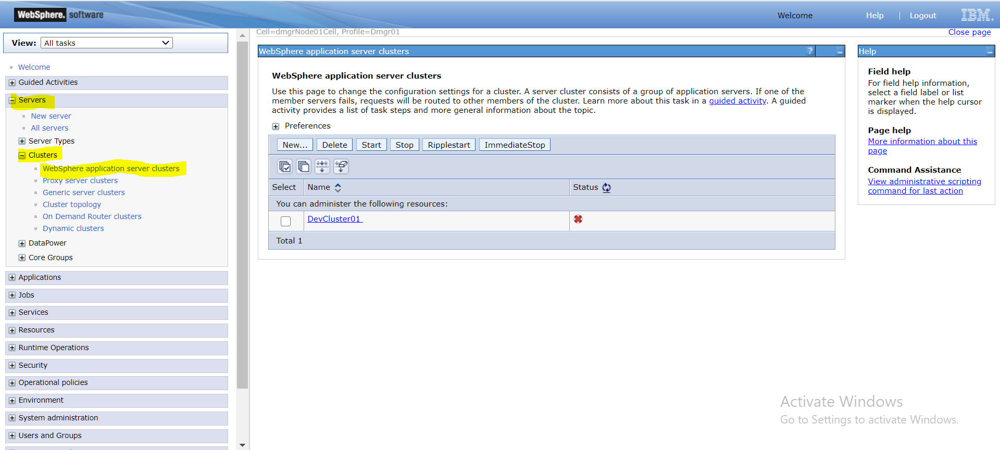Refresh the Status column icon
Screen dimensions: 1000x450
pos(606,188)
